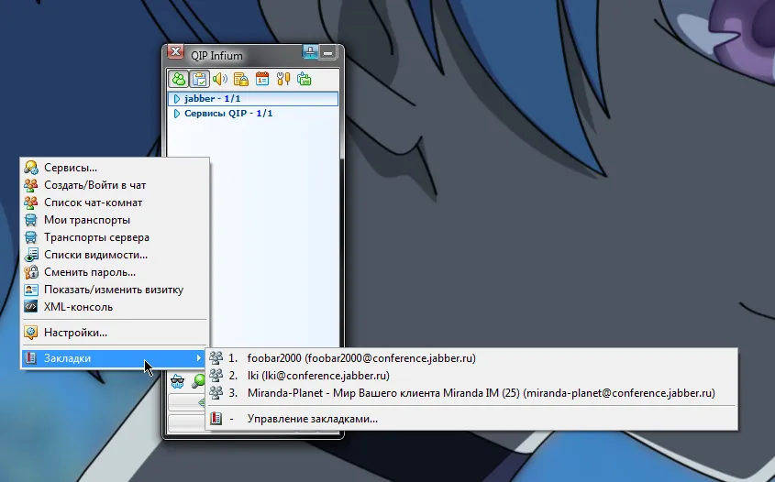Open Настройки... from the menu
This screenshot has width=775, height=482.
click(x=116, y=333)
